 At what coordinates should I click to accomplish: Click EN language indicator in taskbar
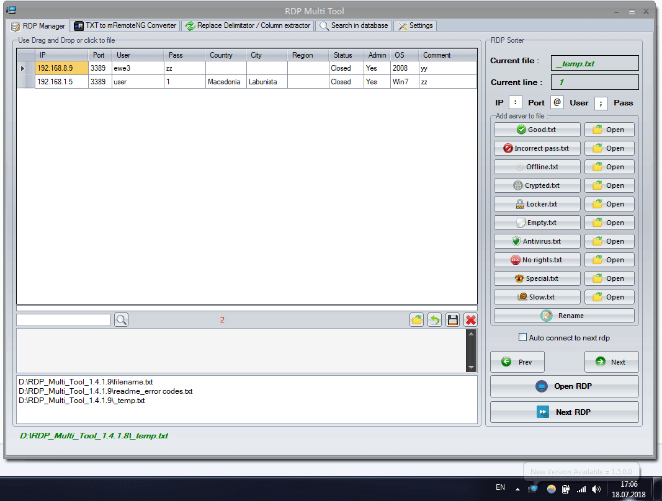tap(500, 487)
